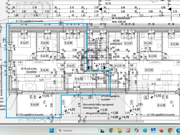Click the room label B-L5/07
This screenshot has height=135, width=180.
pyautogui.click(x=128, y=43)
